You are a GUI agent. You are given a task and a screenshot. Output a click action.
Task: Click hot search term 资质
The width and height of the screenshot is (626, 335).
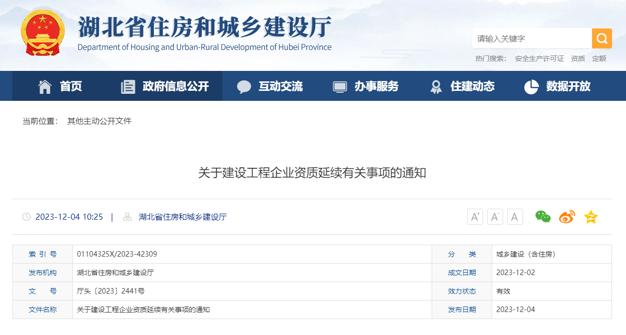578,58
